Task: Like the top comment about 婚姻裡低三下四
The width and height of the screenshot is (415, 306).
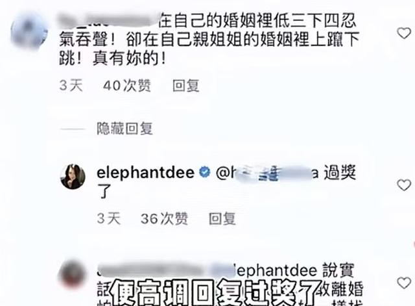Action: click(404, 33)
